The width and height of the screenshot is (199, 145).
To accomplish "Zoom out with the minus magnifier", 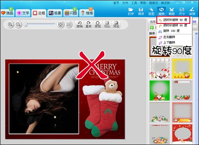I will pos(18,25).
